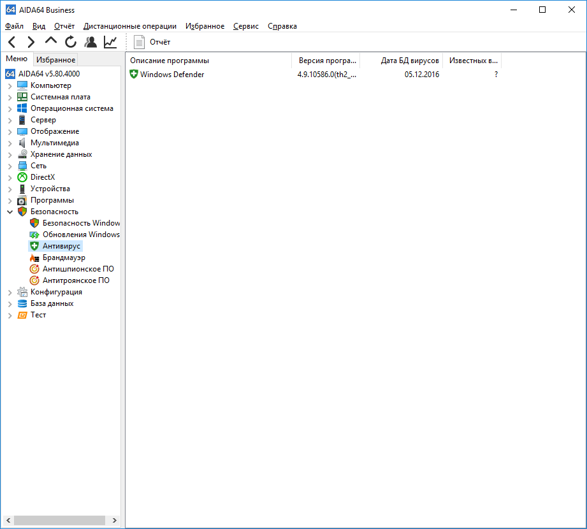The image size is (587, 529).
Task: Click the Тест benchmark icon
Action: tap(22, 315)
